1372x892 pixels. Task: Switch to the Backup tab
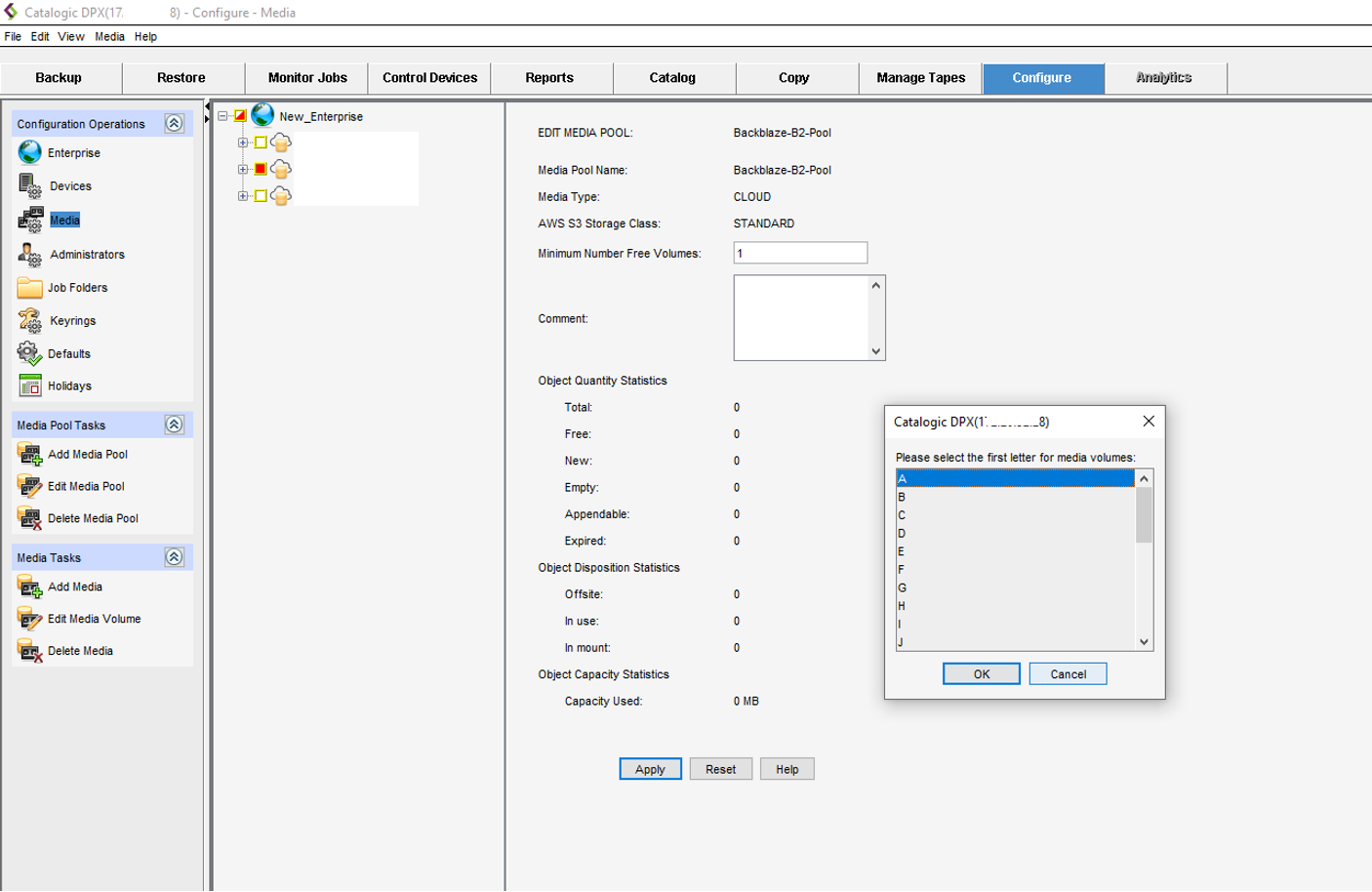coord(59,78)
